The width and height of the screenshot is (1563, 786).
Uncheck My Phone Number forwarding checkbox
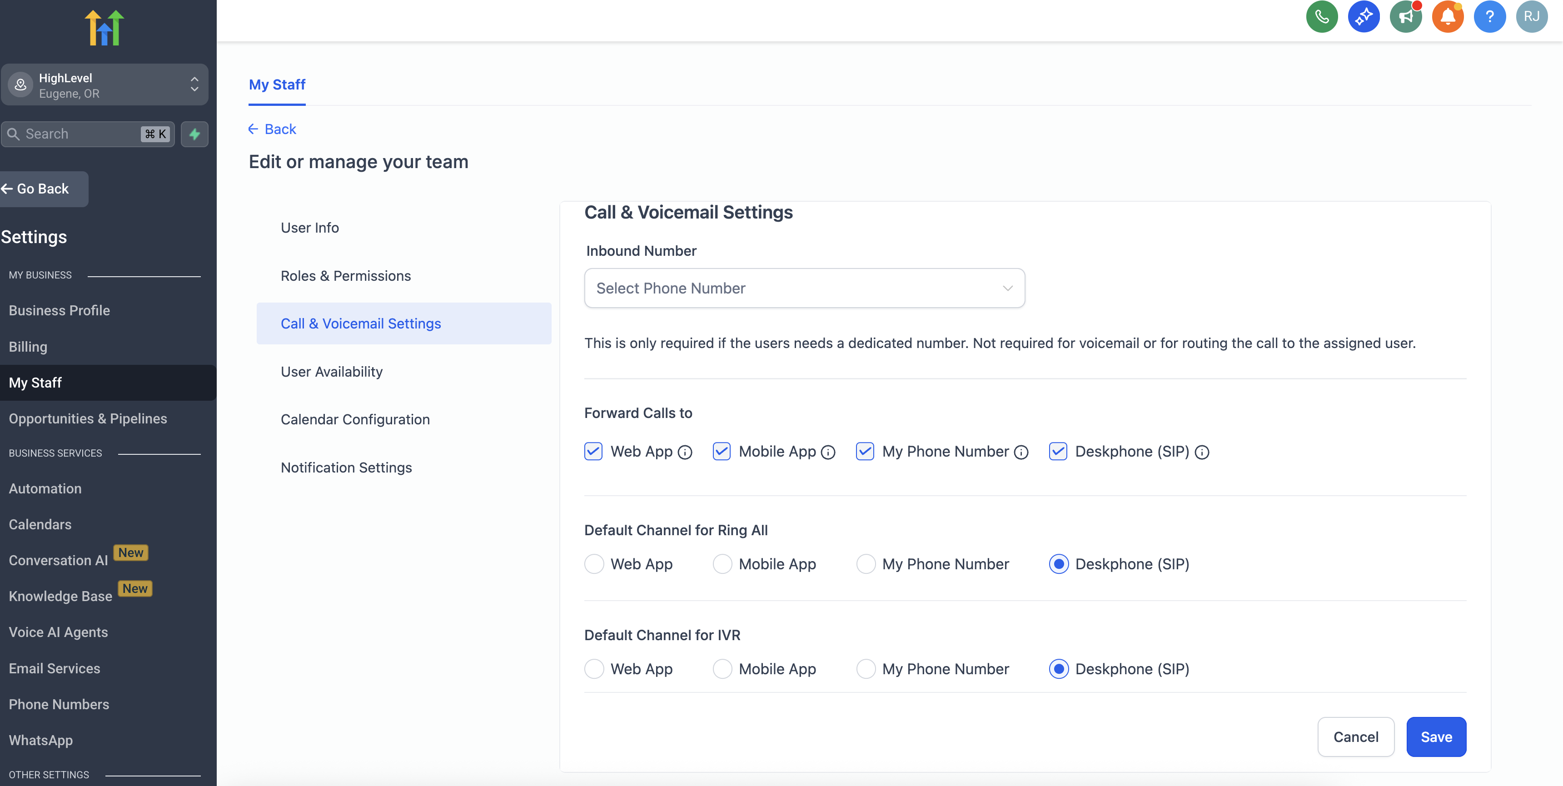[865, 452]
